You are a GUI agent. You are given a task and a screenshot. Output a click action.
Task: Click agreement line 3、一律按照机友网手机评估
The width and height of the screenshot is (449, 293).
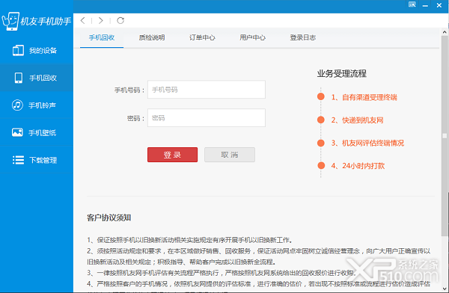coord(221,273)
